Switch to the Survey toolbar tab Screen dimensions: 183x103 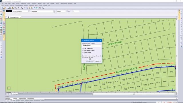[x=40, y=6]
